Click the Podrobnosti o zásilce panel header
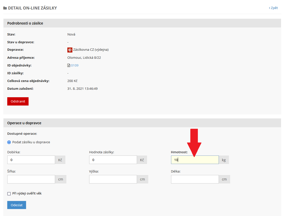 [x=25, y=23]
